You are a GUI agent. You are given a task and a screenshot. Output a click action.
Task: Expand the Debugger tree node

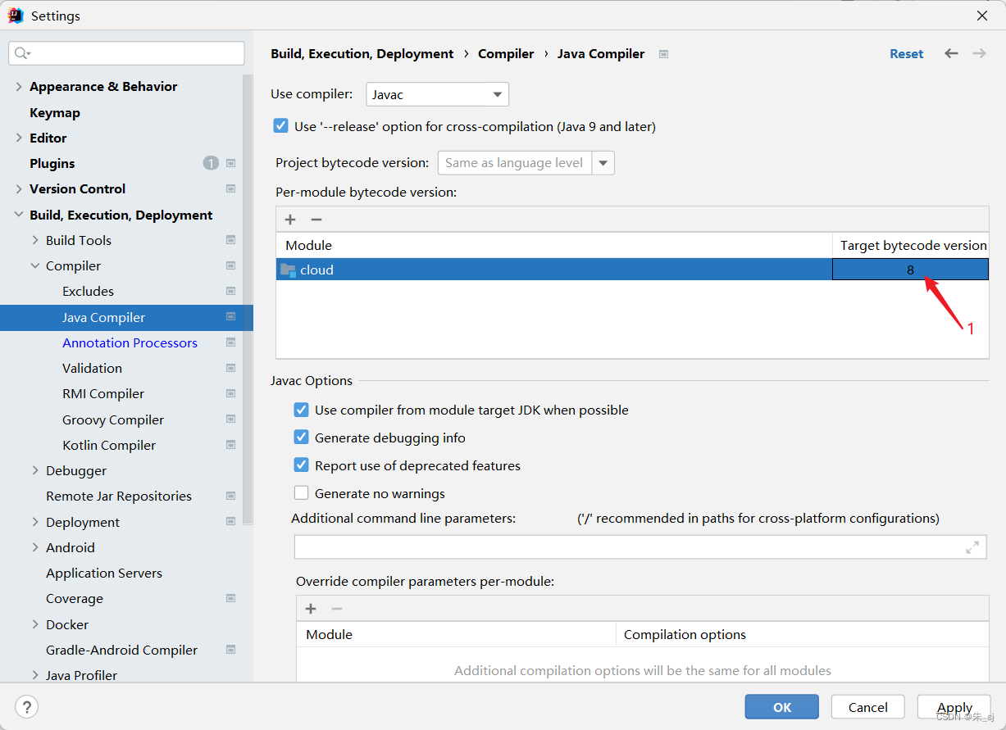pos(34,470)
